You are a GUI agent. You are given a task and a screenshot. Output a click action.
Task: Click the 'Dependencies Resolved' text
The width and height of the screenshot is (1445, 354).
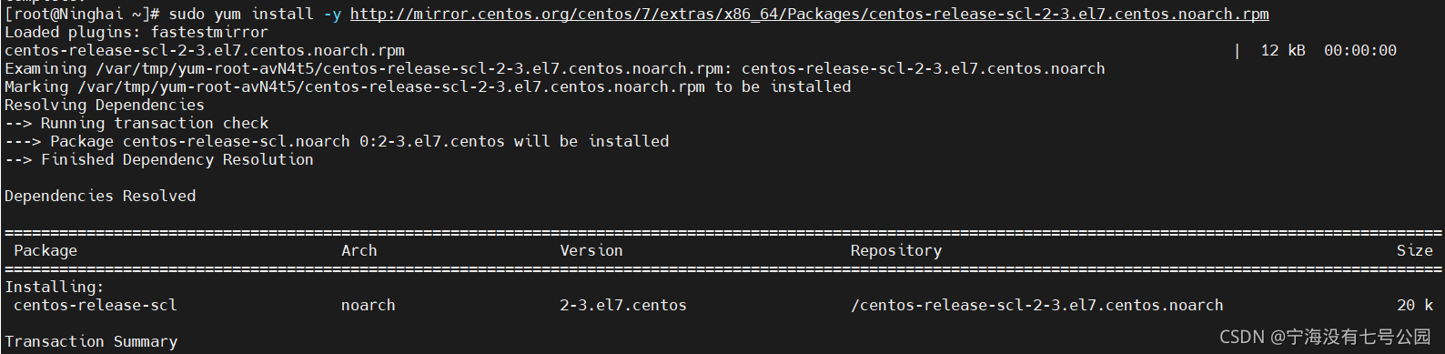click(100, 196)
